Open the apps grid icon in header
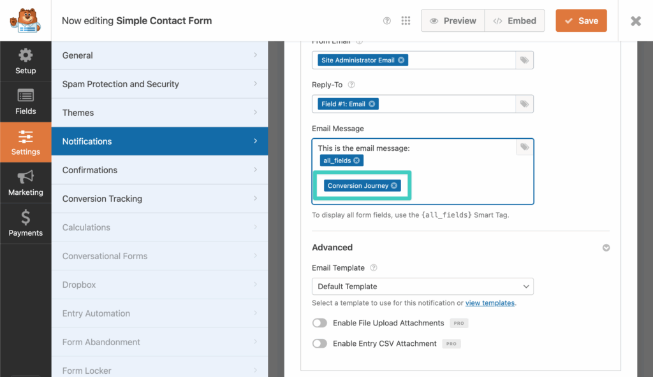This screenshot has width=653, height=377. click(x=406, y=21)
